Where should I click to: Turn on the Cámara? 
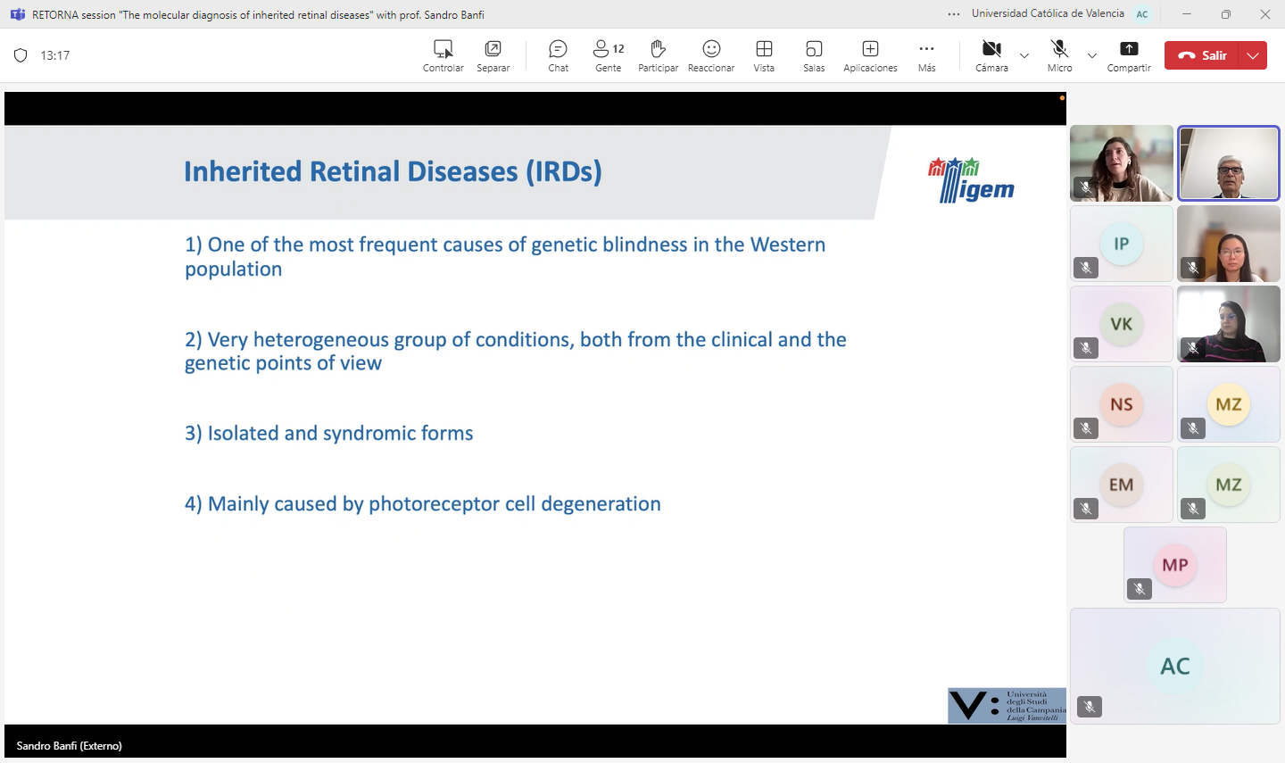(x=991, y=55)
